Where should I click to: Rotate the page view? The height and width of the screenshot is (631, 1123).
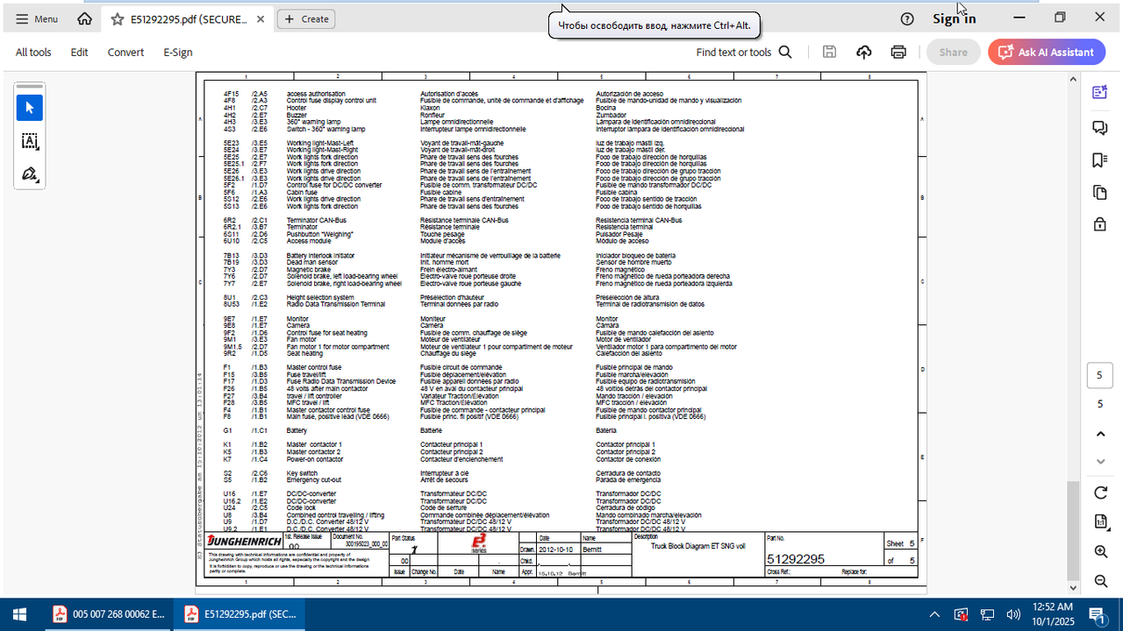1100,493
